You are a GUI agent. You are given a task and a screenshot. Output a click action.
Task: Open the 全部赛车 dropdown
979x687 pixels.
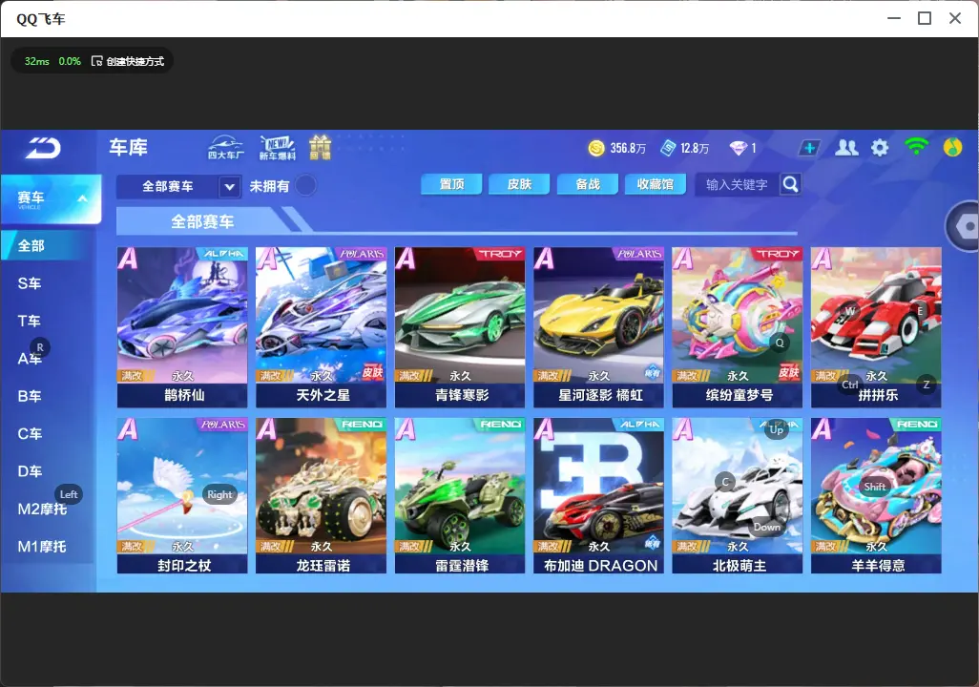(178, 186)
